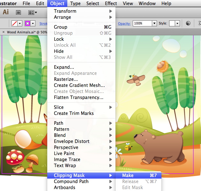Click the bee artwork near the flower
This screenshot has height=191, width=201.
[x=128, y=147]
